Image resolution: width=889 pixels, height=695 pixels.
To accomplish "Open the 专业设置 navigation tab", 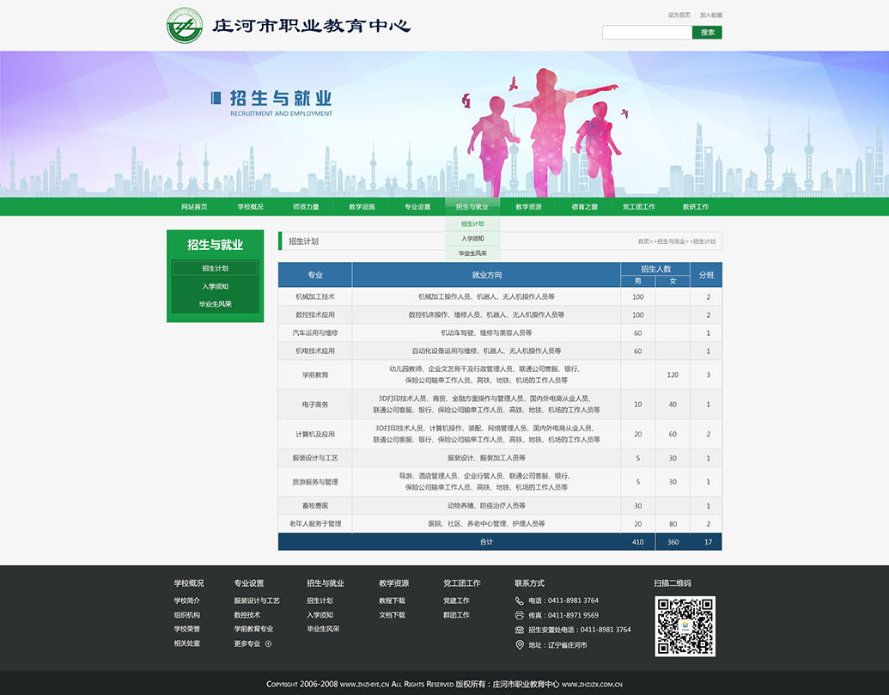I will (x=417, y=207).
